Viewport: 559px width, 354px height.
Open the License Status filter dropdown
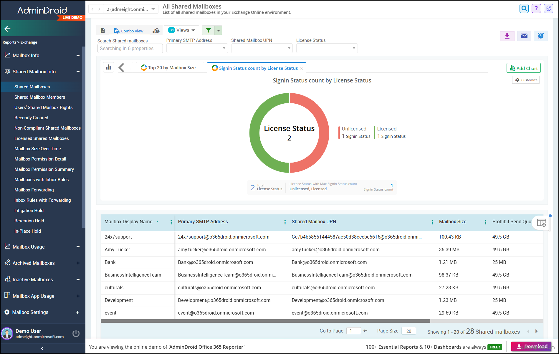point(327,48)
